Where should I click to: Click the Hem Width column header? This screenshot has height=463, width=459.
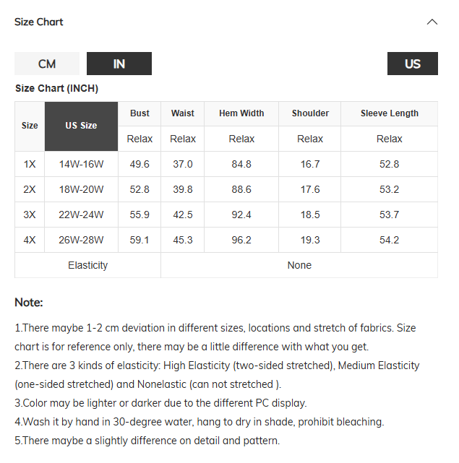241,113
